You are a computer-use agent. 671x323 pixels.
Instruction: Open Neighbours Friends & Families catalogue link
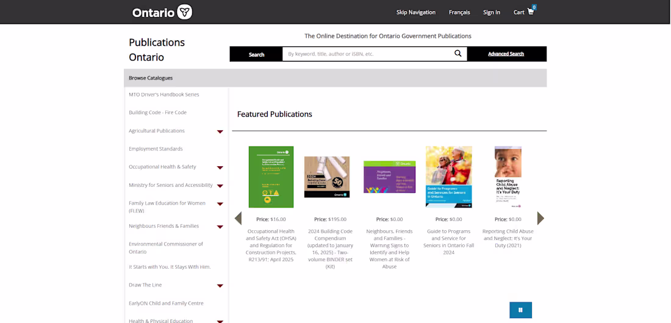click(164, 226)
